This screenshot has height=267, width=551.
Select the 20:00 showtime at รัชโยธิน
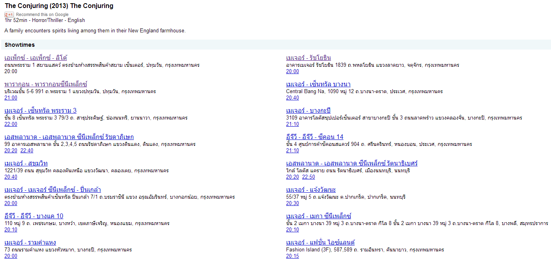(x=293, y=71)
